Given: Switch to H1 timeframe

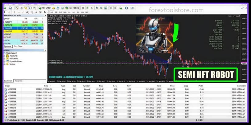Looking at the screenshot, I should (69, 12).
